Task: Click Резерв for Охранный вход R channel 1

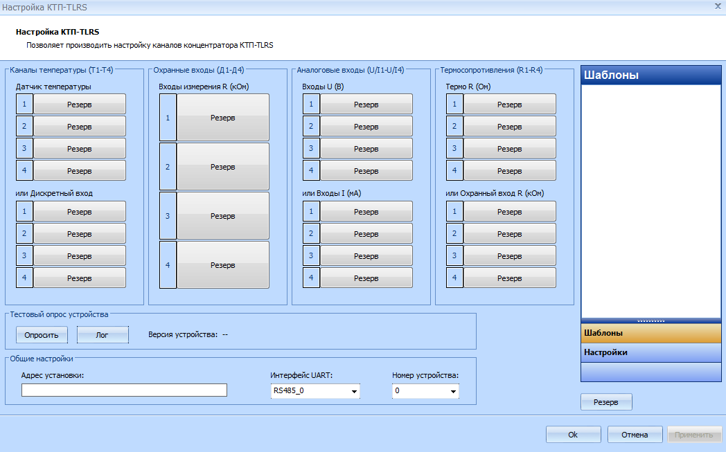Action: click(510, 211)
